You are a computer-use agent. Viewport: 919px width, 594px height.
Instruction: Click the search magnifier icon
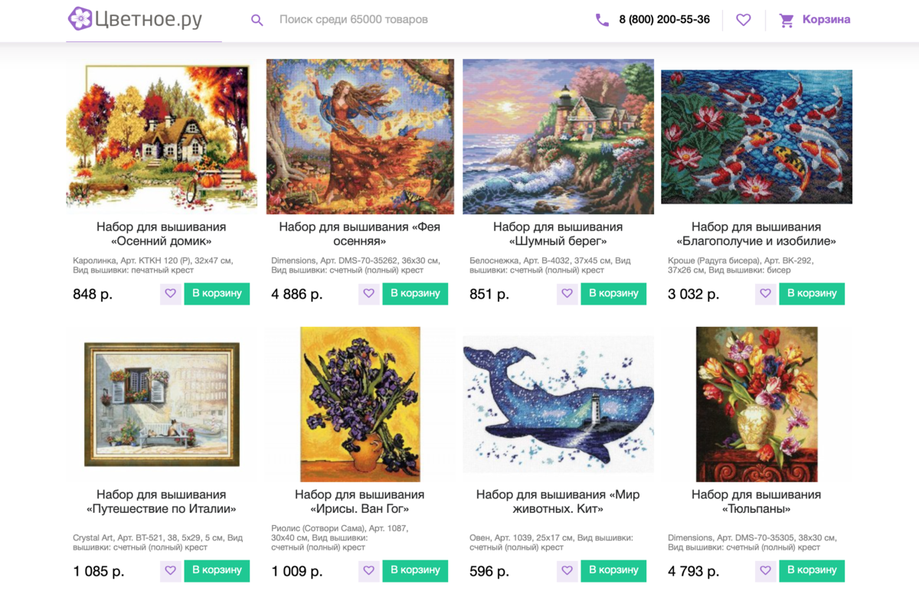coord(257,20)
